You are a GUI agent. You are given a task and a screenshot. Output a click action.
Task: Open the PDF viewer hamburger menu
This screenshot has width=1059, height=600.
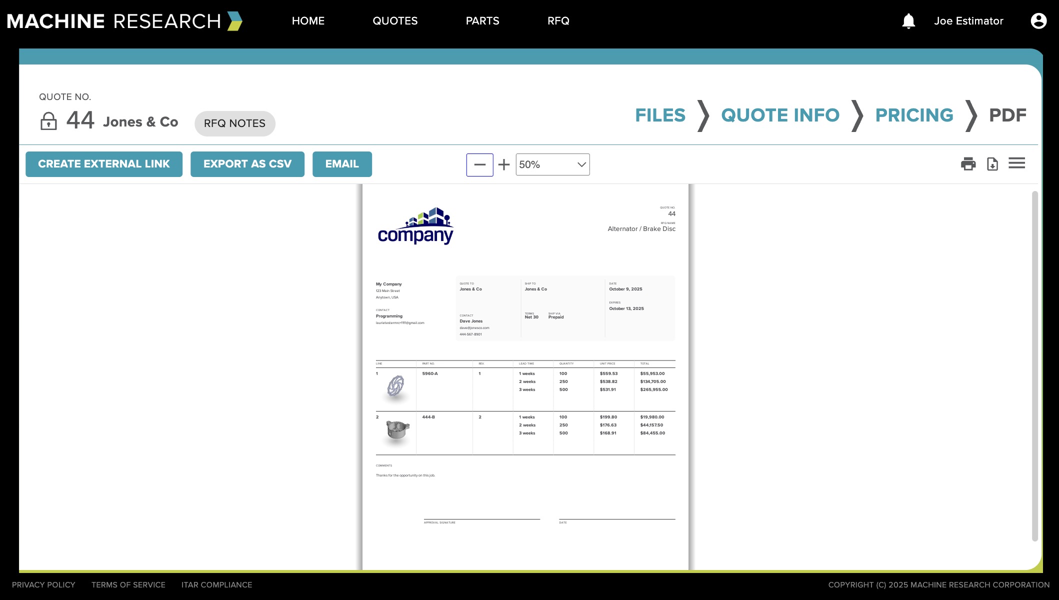pos(1016,163)
